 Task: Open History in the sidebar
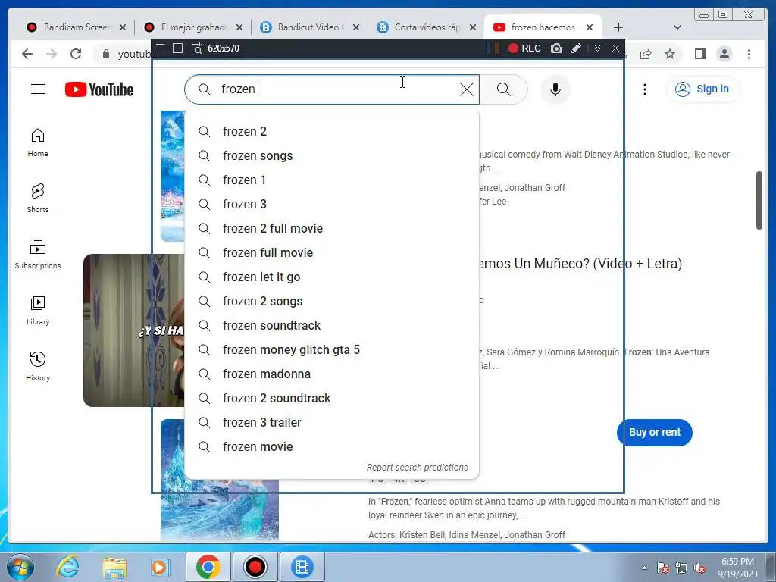coord(38,366)
